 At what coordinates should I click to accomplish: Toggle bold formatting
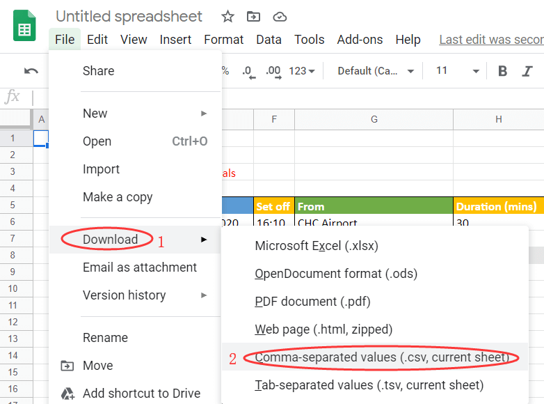coord(502,71)
